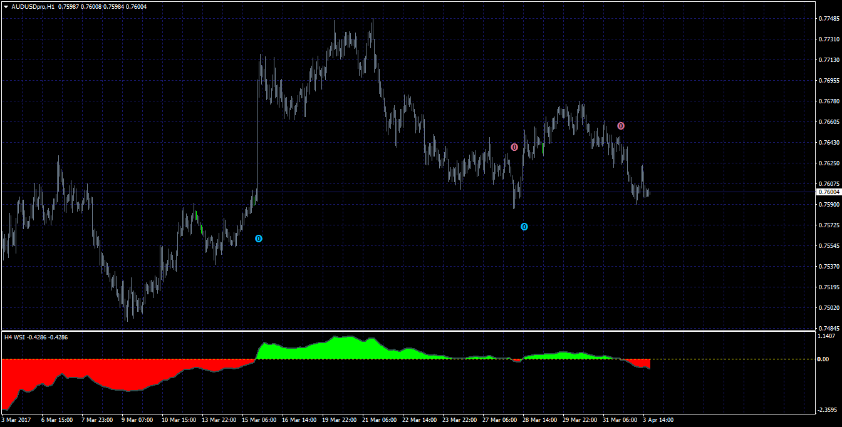Click the 0.76250 price scale label
Viewport: 842px width, 427px height.
tap(829, 163)
